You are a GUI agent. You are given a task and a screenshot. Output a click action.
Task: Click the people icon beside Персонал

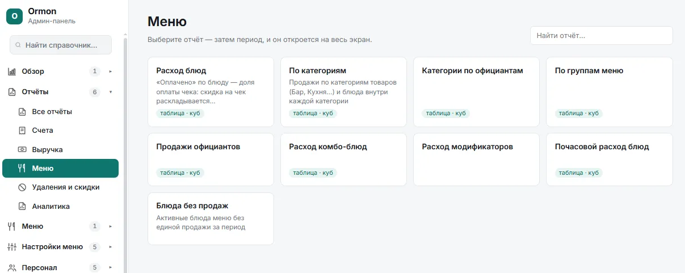coord(11,267)
